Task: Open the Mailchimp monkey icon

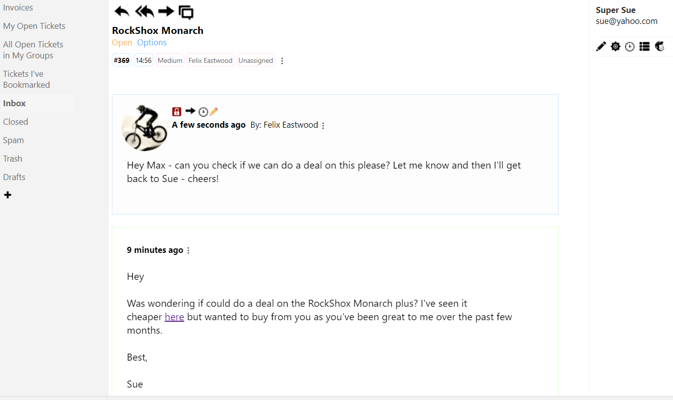Action: coord(660,46)
